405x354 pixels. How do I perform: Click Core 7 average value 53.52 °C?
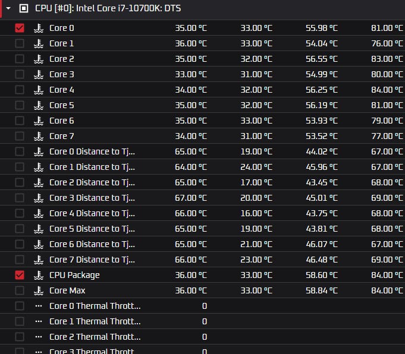322,136
